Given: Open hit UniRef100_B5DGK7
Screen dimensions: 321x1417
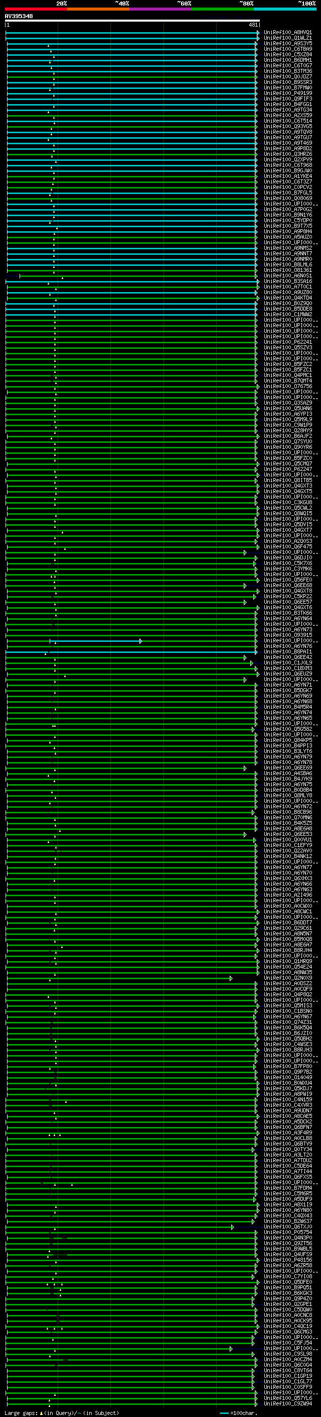Looking at the screenshot, I should (x=288, y=690).
